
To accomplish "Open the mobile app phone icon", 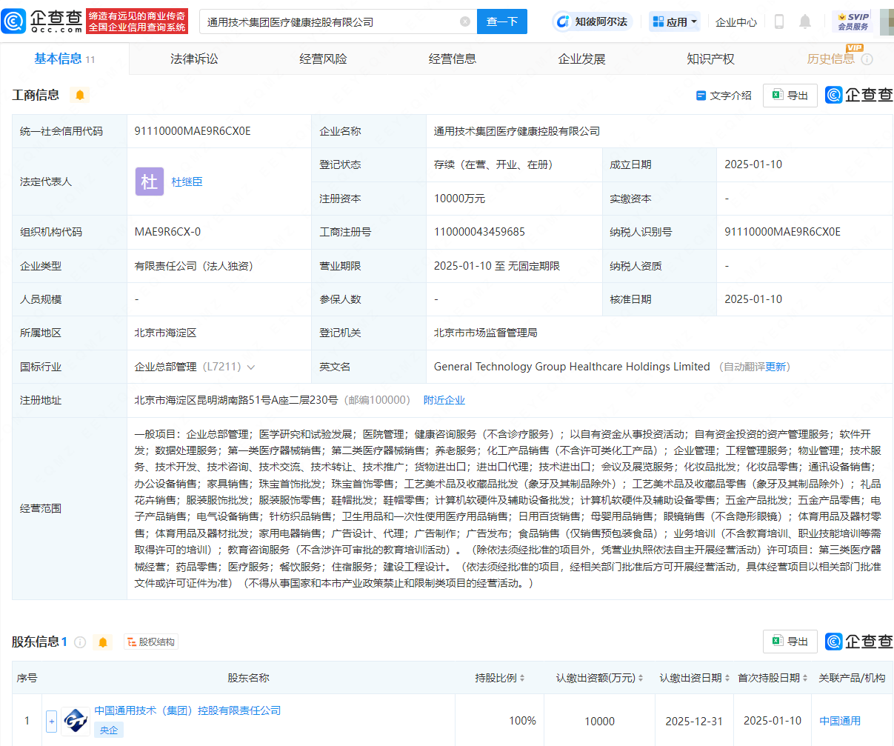I will coord(779,21).
